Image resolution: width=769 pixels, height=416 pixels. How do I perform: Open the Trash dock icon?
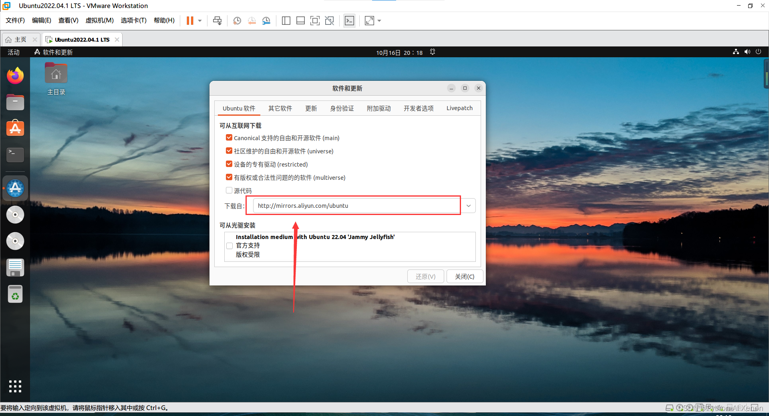point(15,295)
